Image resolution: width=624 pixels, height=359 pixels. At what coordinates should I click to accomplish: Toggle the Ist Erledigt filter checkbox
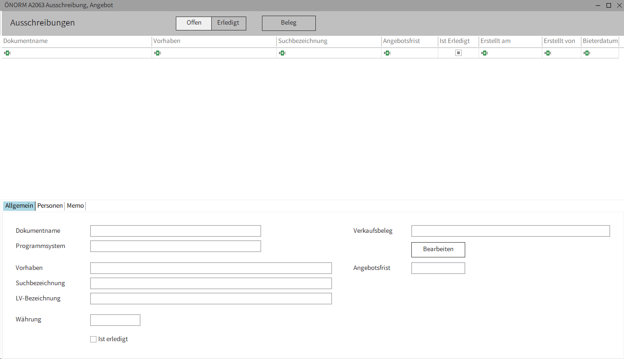458,53
